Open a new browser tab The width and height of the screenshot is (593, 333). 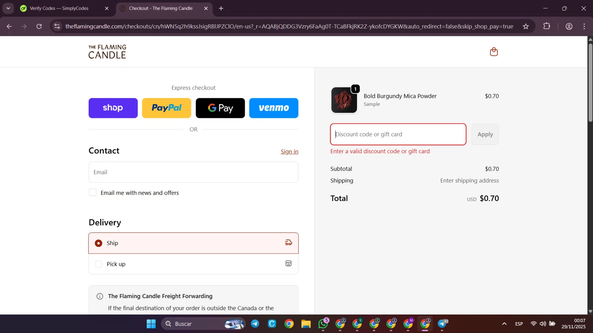(x=221, y=8)
